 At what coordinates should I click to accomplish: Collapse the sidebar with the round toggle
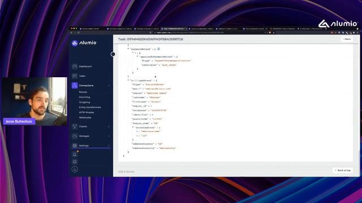[113, 54]
